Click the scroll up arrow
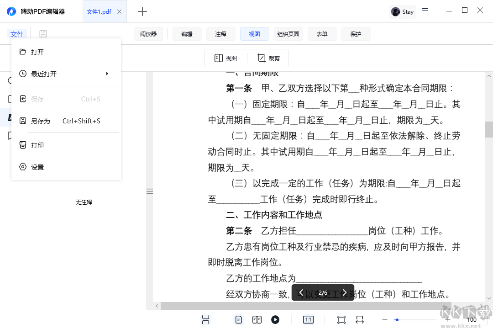Image resolution: width=493 pixels, height=329 pixels. (x=489, y=76)
